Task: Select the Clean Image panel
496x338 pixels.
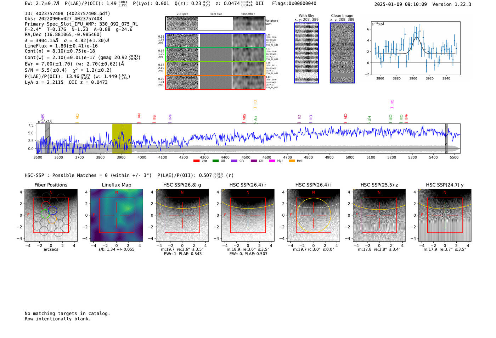Action: click(x=342, y=53)
